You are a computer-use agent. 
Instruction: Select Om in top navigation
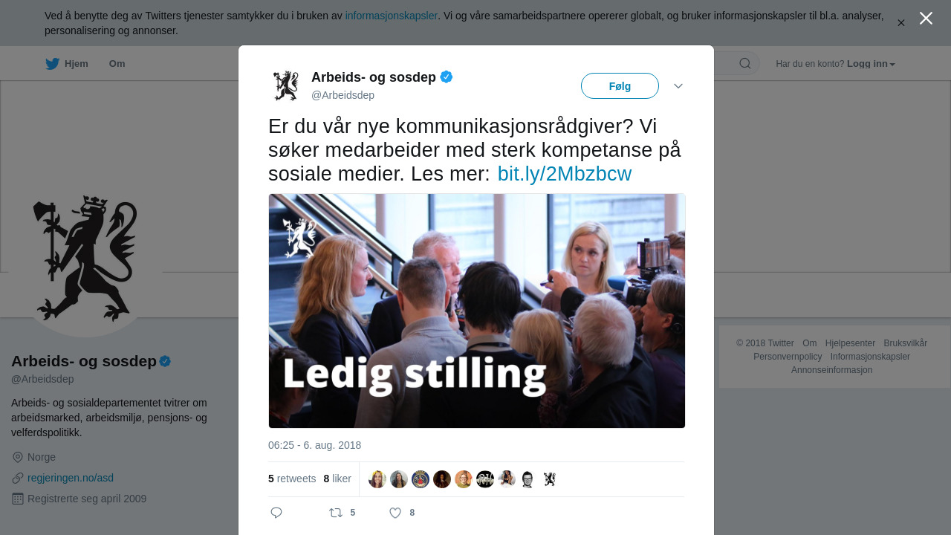[117, 64]
